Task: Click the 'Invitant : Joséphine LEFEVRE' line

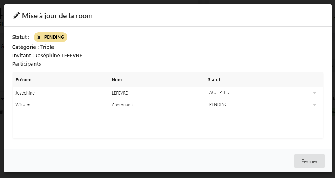Action: pyautogui.click(x=47, y=56)
